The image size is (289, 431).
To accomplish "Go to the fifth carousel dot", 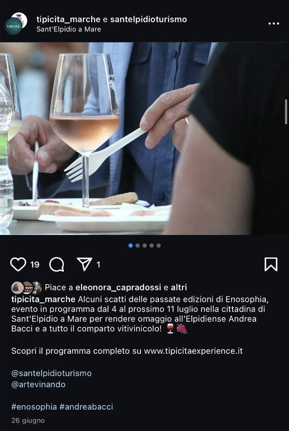I will coord(158,245).
